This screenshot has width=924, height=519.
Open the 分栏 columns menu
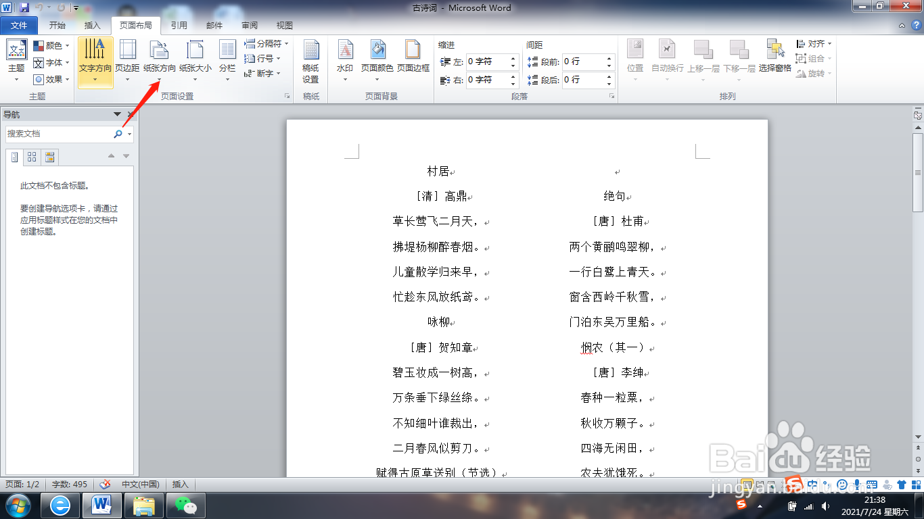227,60
